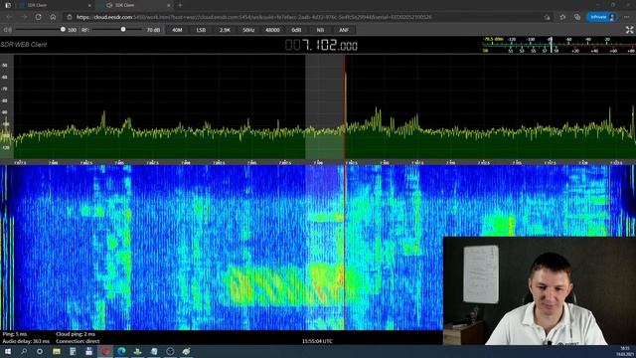The width and height of the screenshot is (636, 358).
Task: View site information icon in address bar
Action: tap(70, 17)
